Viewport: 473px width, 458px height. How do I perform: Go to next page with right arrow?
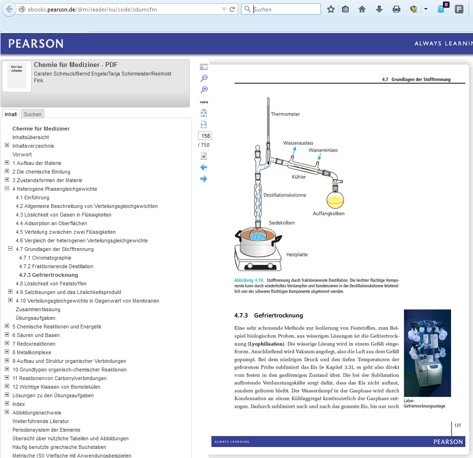pos(204,179)
